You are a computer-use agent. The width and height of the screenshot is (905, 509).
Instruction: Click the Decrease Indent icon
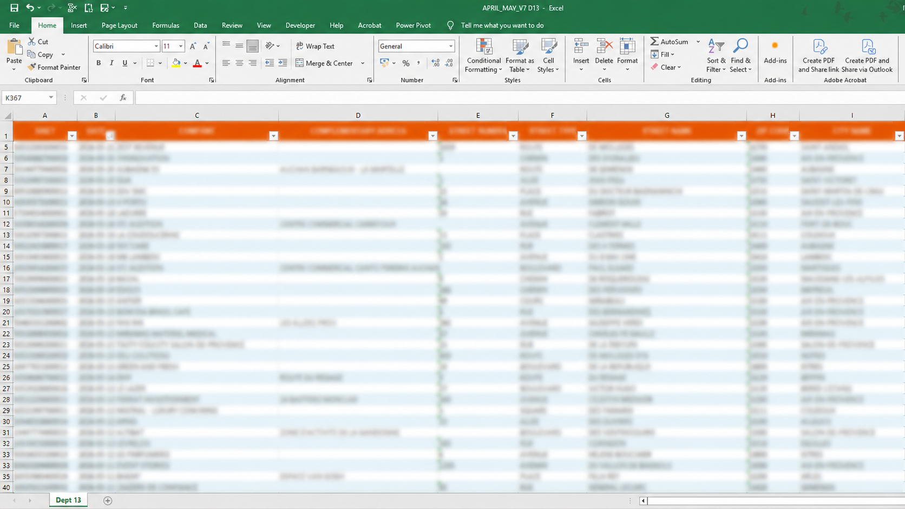point(270,63)
